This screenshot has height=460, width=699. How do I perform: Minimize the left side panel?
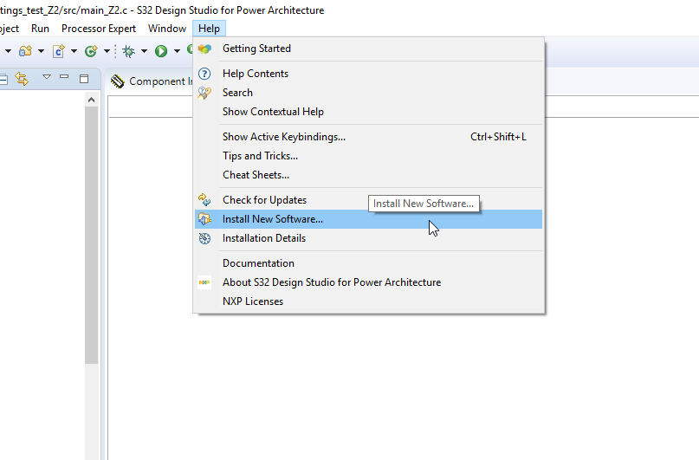[x=65, y=79]
